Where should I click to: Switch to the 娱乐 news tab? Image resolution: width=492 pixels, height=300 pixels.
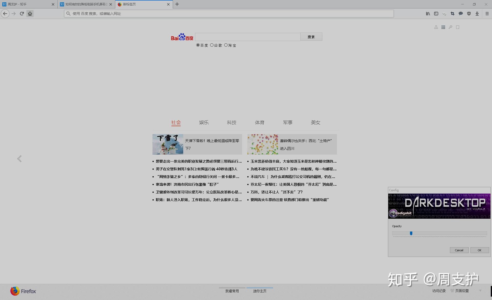[204, 123]
